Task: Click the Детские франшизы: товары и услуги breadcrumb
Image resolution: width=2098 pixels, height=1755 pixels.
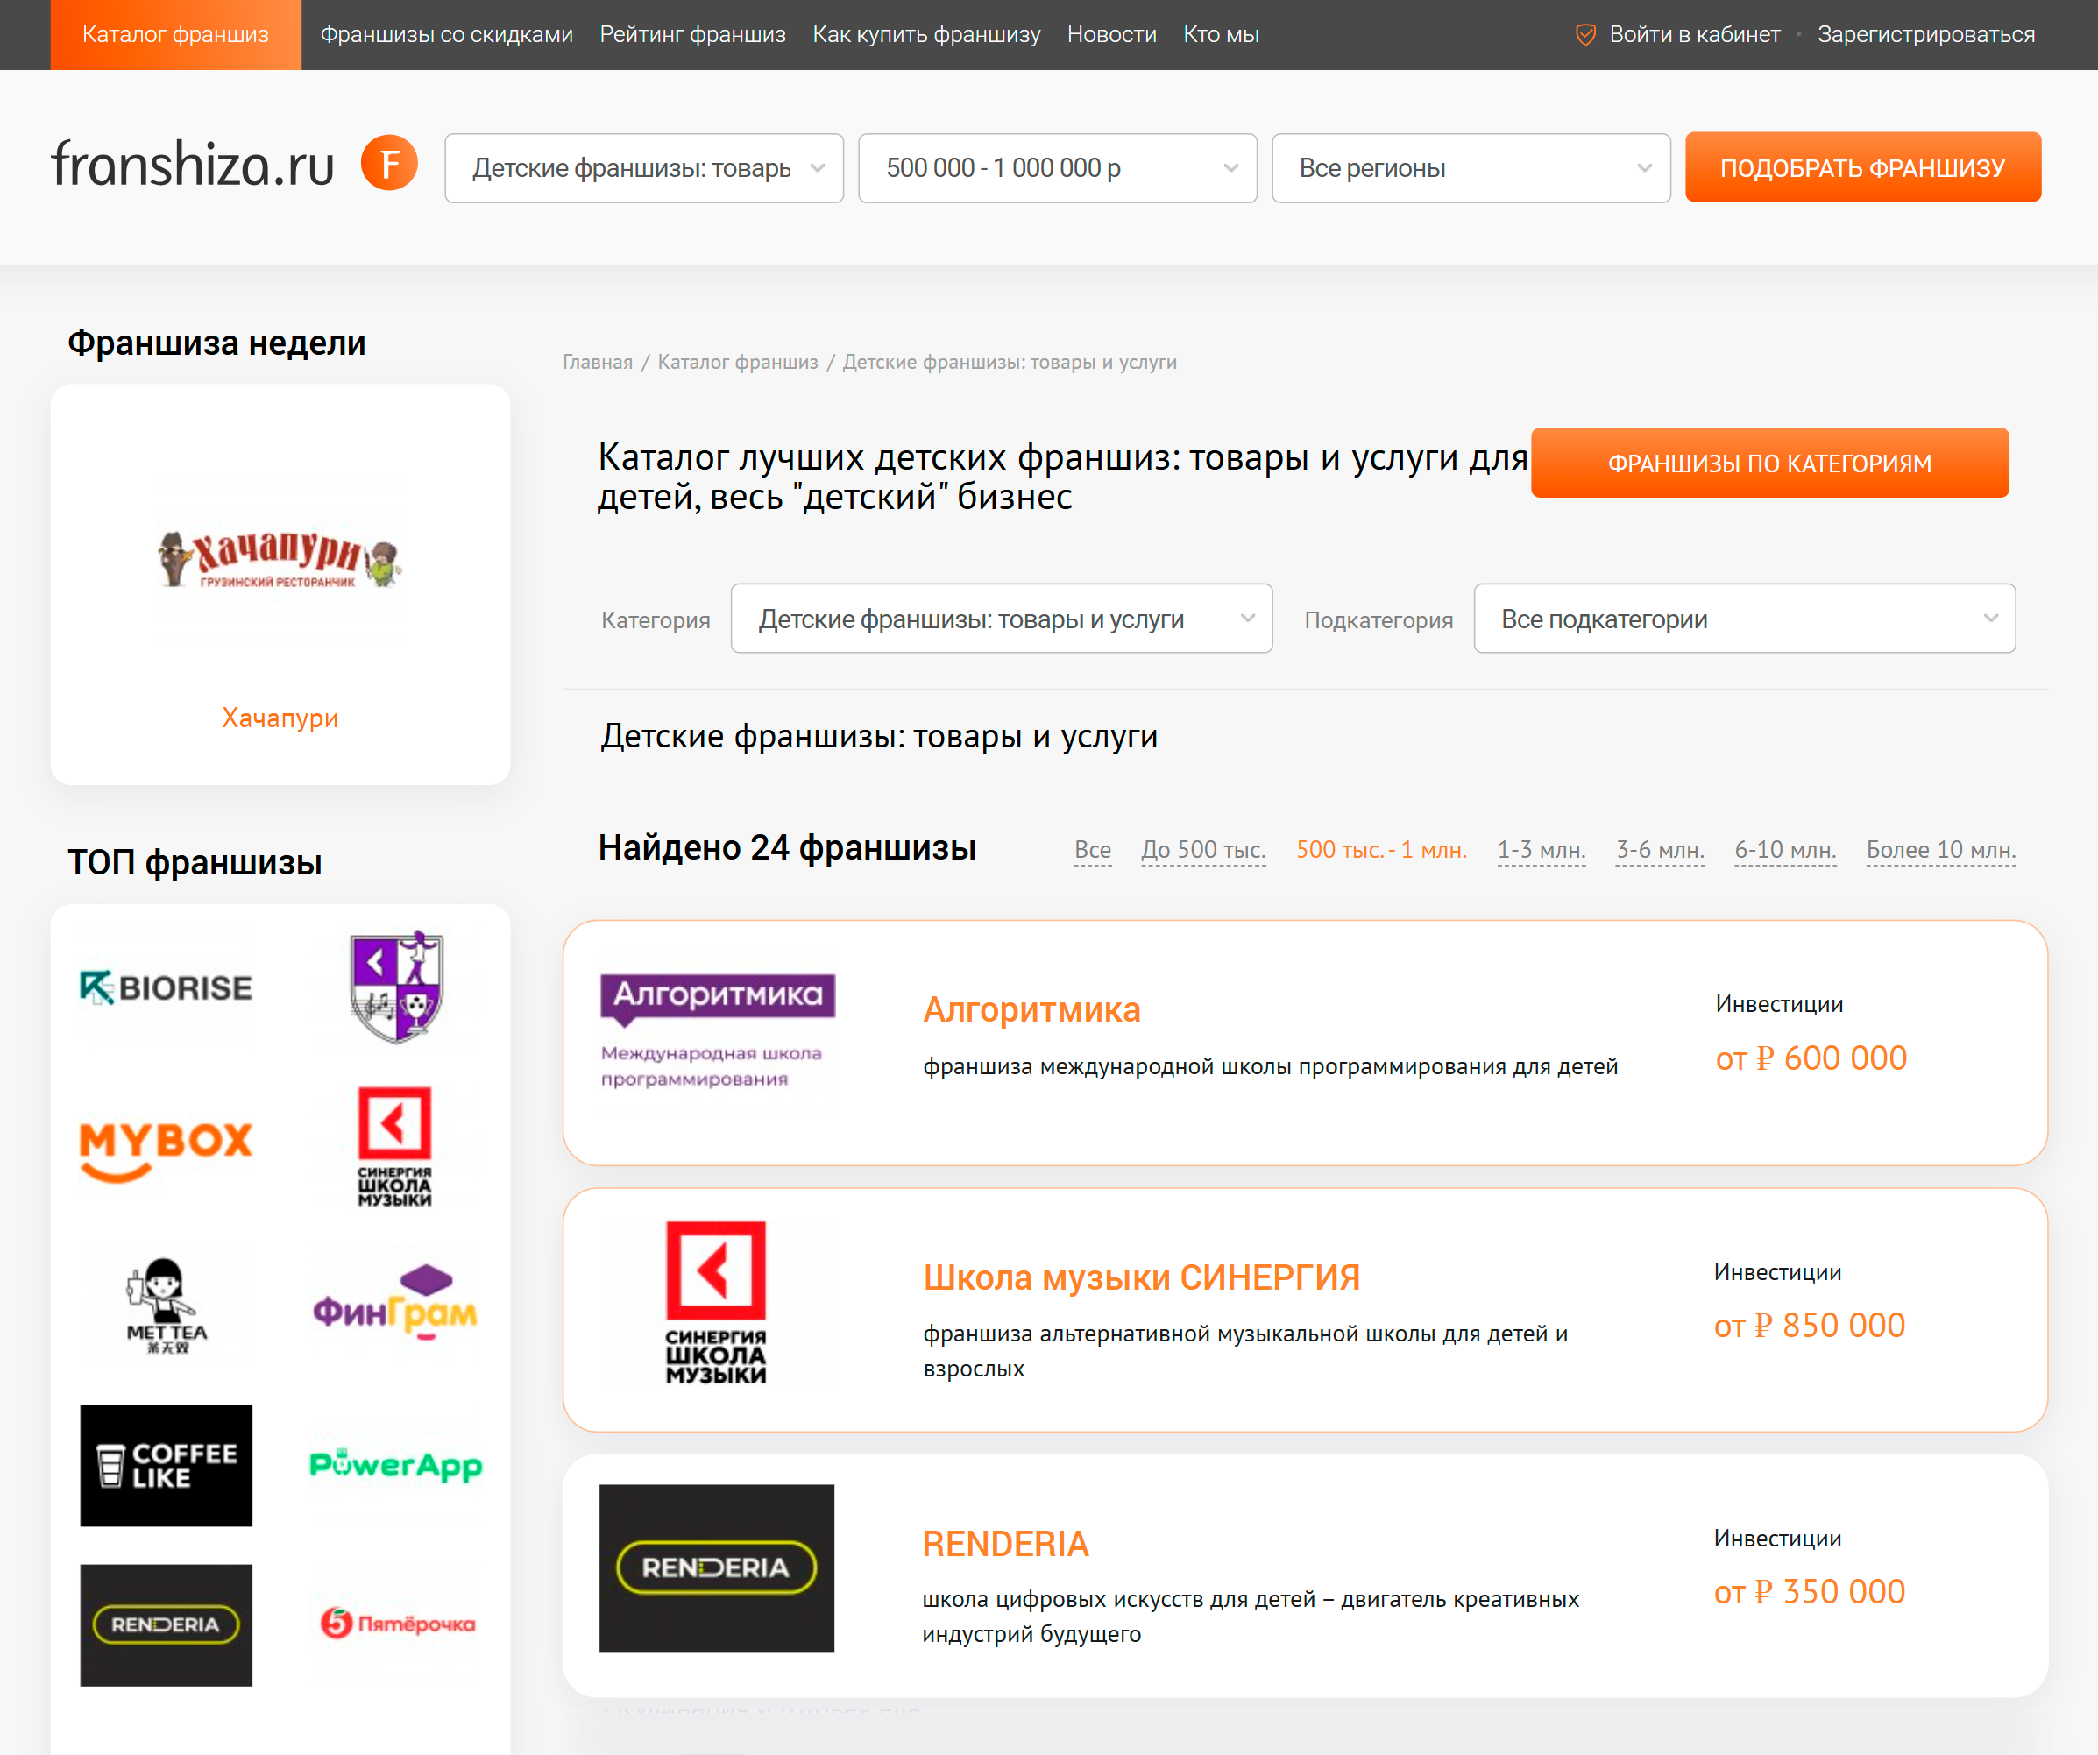Action: coord(1009,362)
